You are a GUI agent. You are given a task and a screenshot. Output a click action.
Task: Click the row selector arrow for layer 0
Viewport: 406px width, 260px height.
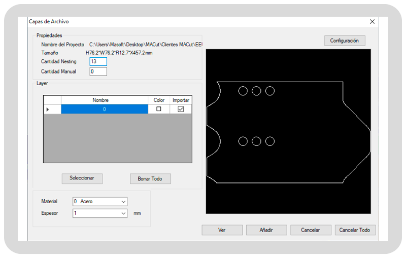click(x=48, y=109)
